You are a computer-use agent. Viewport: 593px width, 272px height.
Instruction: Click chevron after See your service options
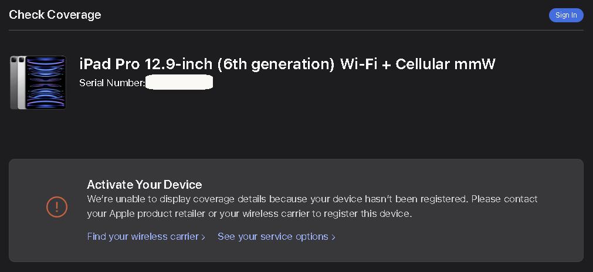(333, 237)
